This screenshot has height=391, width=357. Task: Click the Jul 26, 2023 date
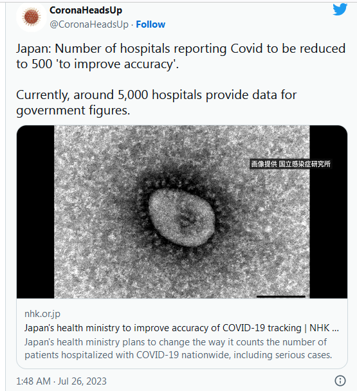(x=82, y=381)
